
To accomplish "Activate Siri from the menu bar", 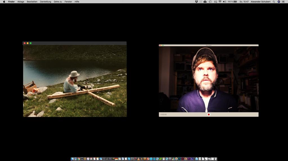I will (279, 2).
